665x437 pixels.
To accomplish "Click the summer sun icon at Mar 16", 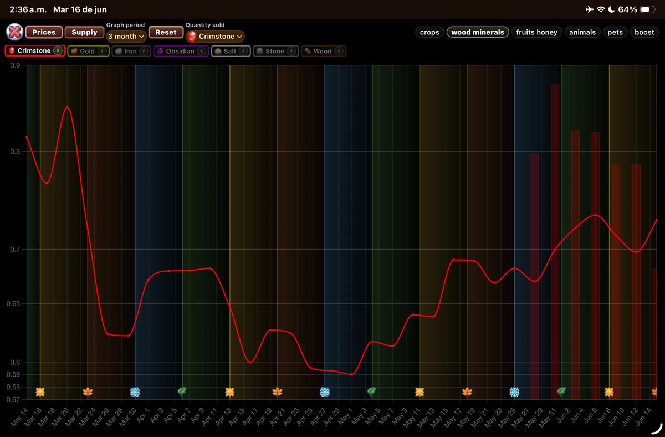I will (40, 392).
